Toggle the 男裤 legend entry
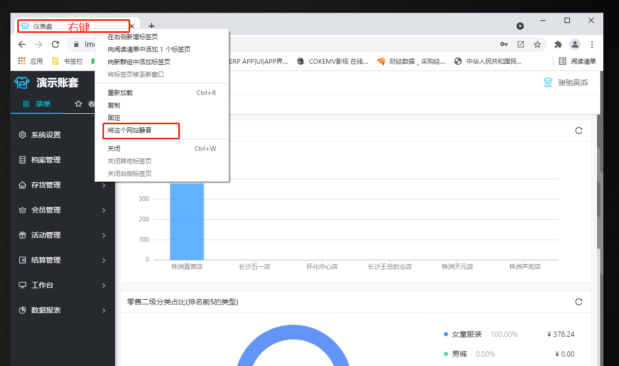The width and height of the screenshot is (619, 366). (455, 354)
